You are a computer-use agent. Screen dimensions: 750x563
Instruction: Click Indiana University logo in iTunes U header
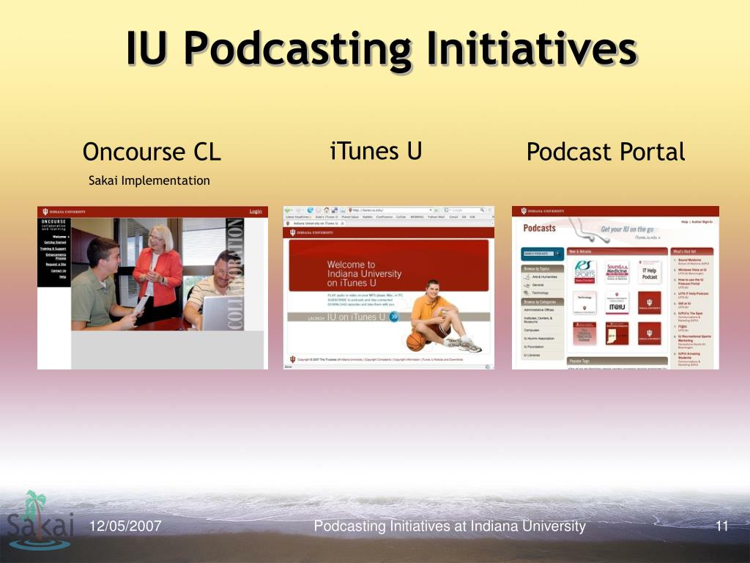[311, 232]
